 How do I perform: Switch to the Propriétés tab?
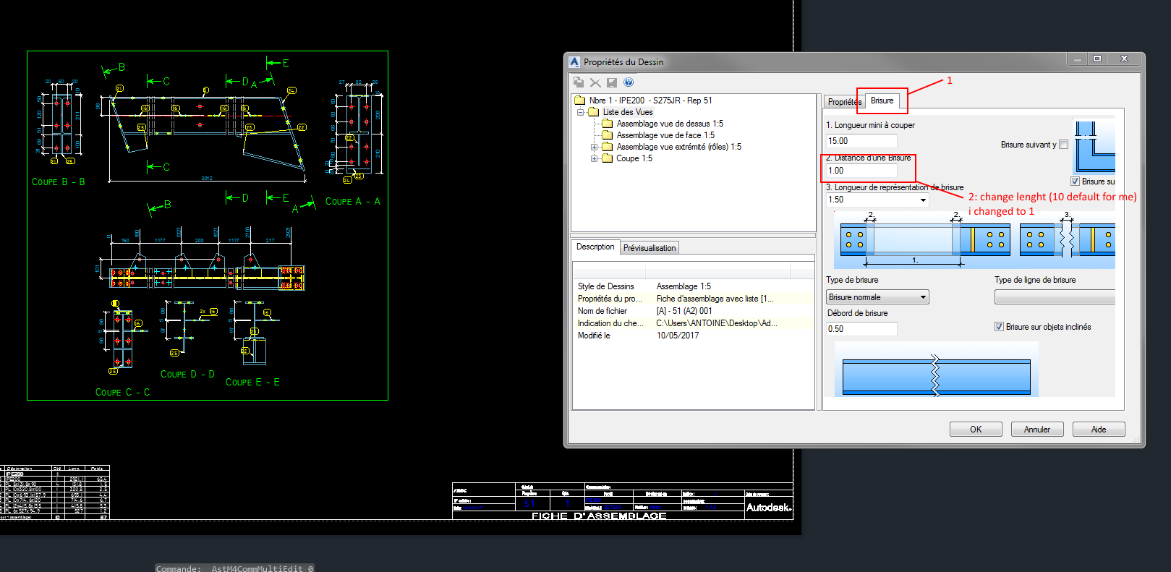coord(843,102)
